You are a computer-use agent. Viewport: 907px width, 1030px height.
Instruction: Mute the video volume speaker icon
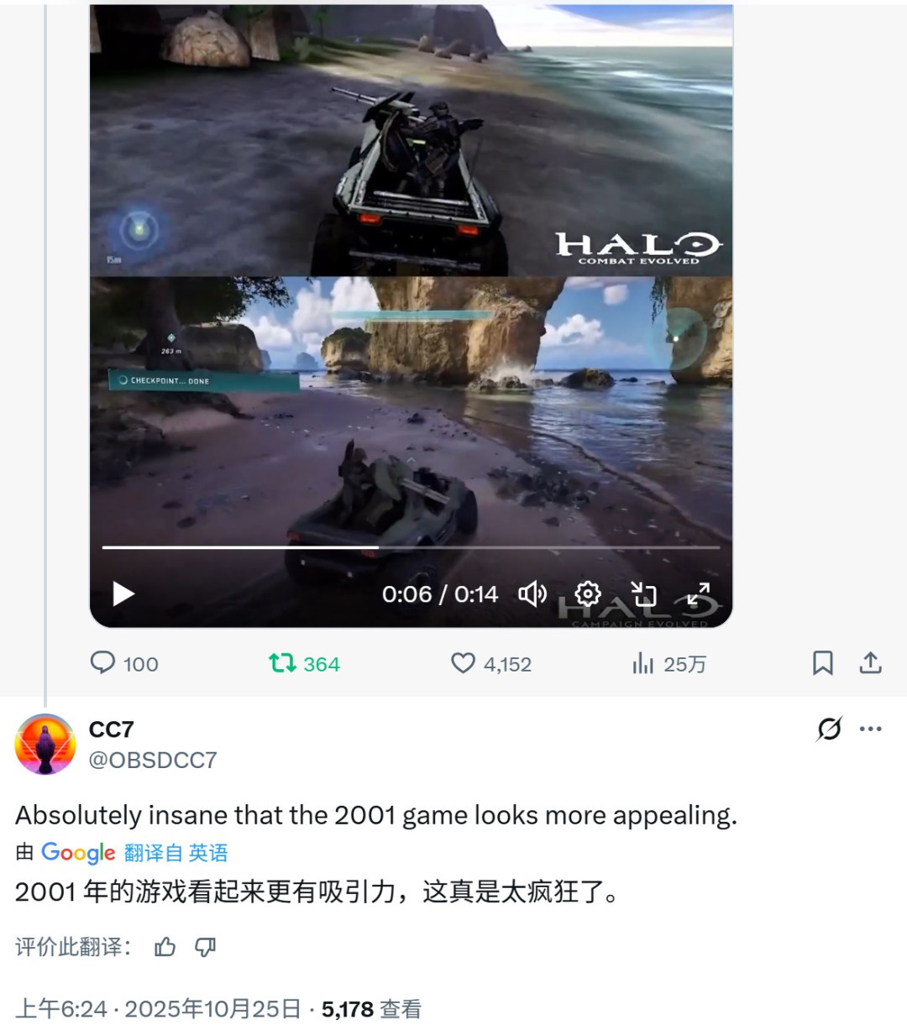532,594
